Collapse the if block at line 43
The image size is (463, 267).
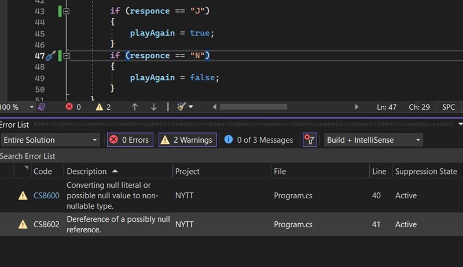pyautogui.click(x=67, y=11)
